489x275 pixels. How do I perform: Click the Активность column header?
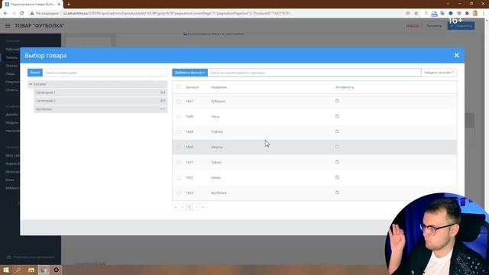click(345, 87)
